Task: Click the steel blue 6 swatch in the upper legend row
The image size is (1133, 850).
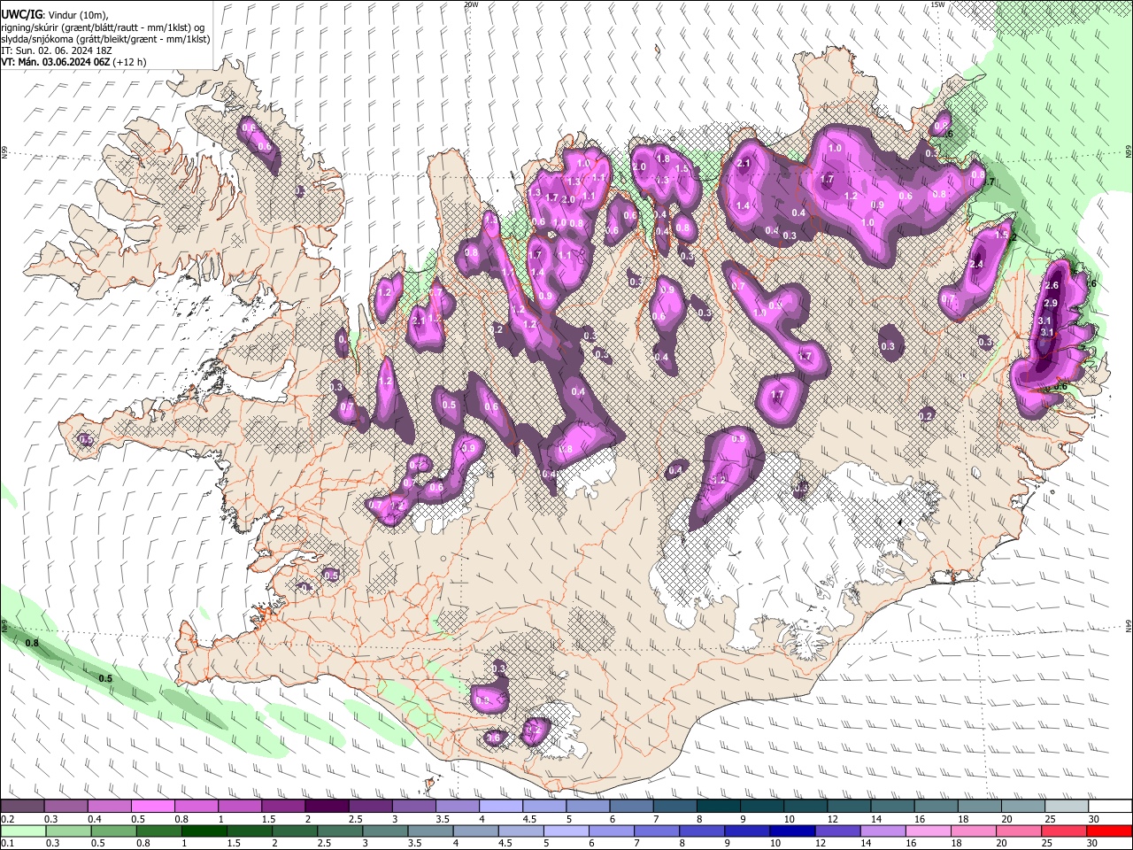Action: pyautogui.click(x=630, y=807)
